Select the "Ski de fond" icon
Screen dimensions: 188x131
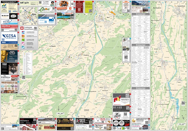(x=23, y=47)
